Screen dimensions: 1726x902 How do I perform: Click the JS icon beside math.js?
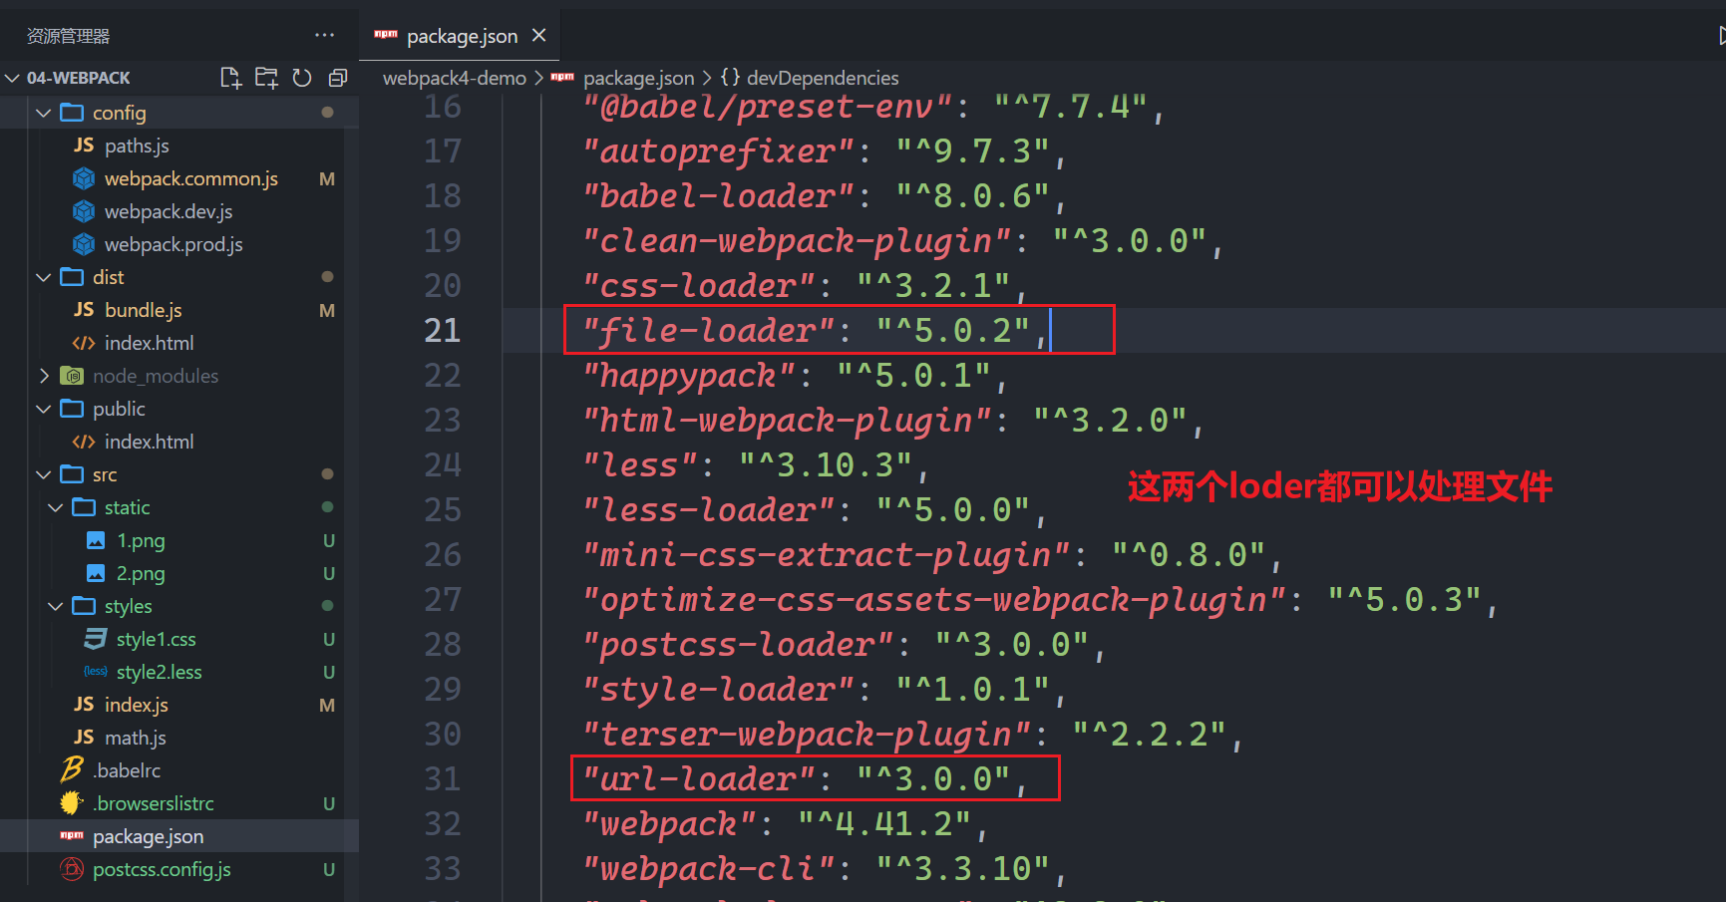[x=84, y=738]
